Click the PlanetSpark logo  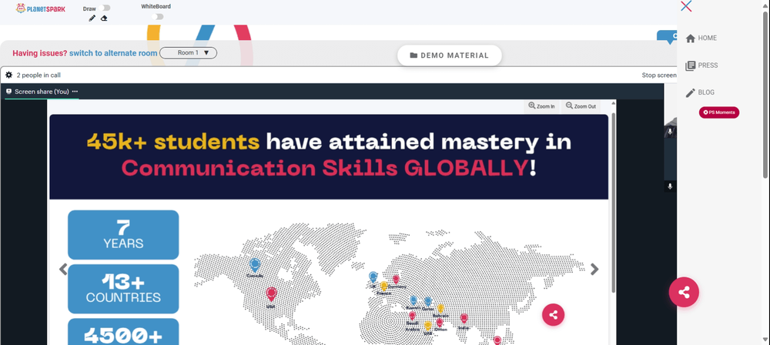(x=40, y=8)
